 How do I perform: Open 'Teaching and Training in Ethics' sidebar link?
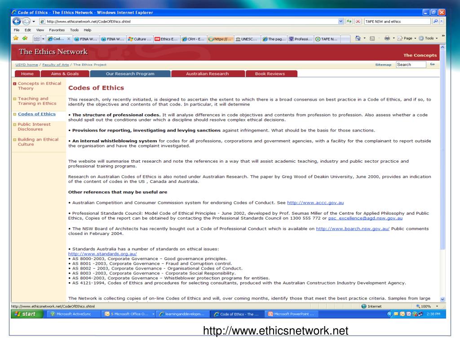[x=37, y=101]
